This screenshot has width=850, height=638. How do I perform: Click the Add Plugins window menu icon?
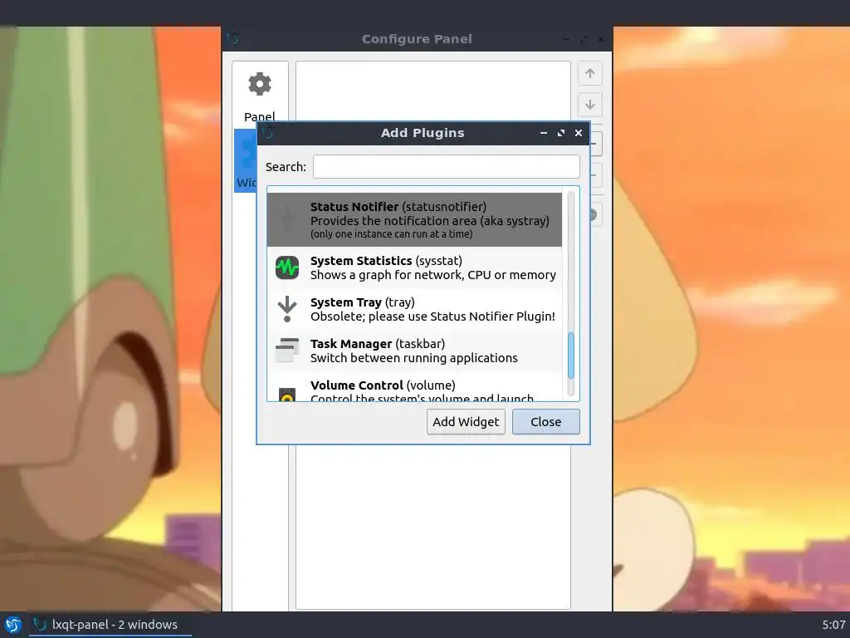268,133
